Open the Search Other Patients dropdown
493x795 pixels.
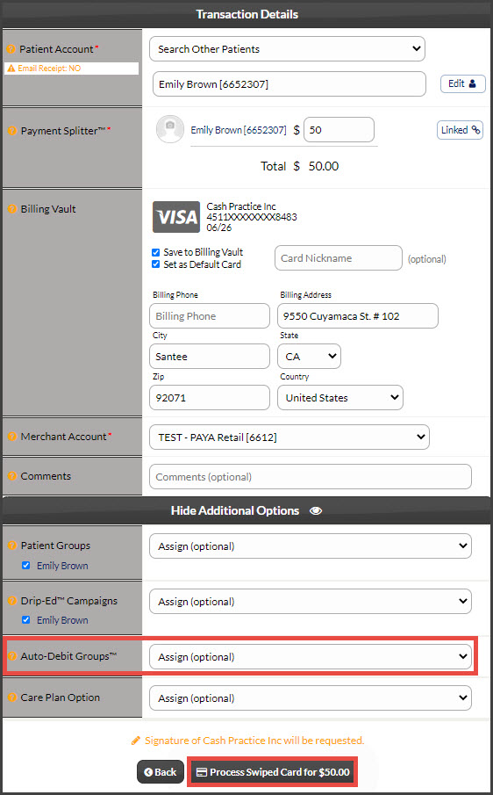[x=287, y=49]
